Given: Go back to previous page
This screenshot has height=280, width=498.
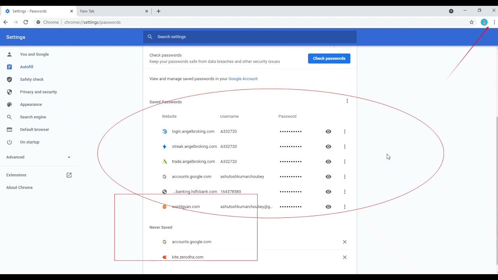Looking at the screenshot, I should (x=5, y=22).
